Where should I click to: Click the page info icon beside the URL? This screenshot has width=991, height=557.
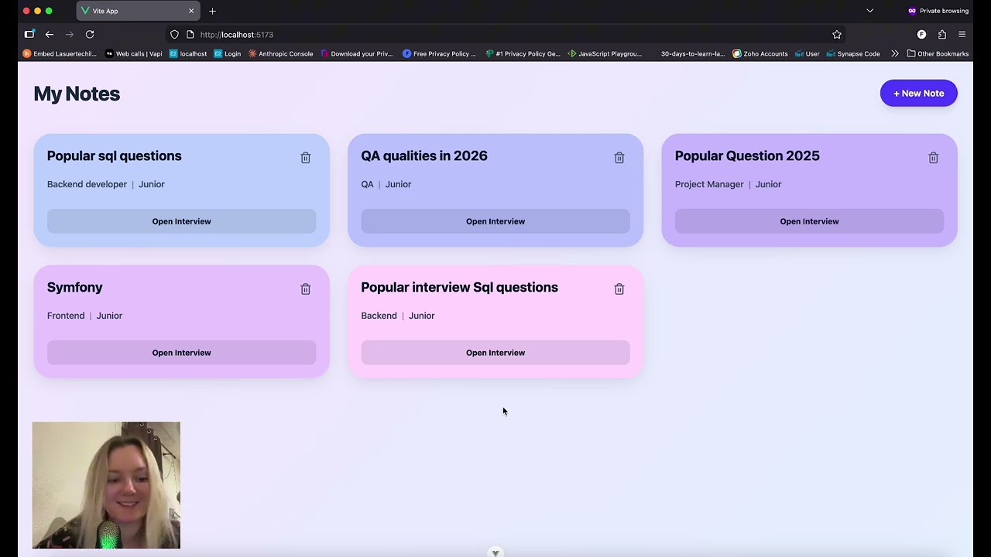[190, 35]
